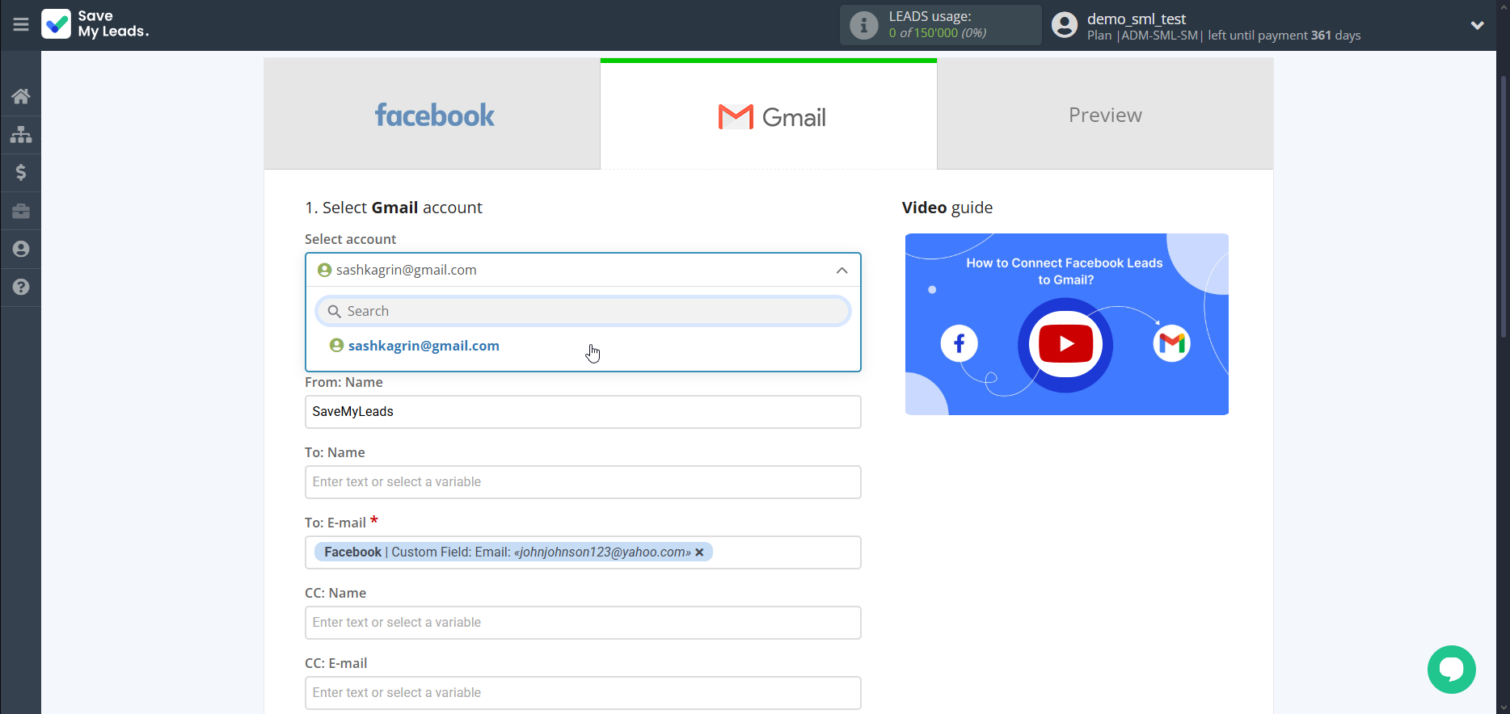Play the Facebook Leads to Gmail video

pyautogui.click(x=1065, y=344)
